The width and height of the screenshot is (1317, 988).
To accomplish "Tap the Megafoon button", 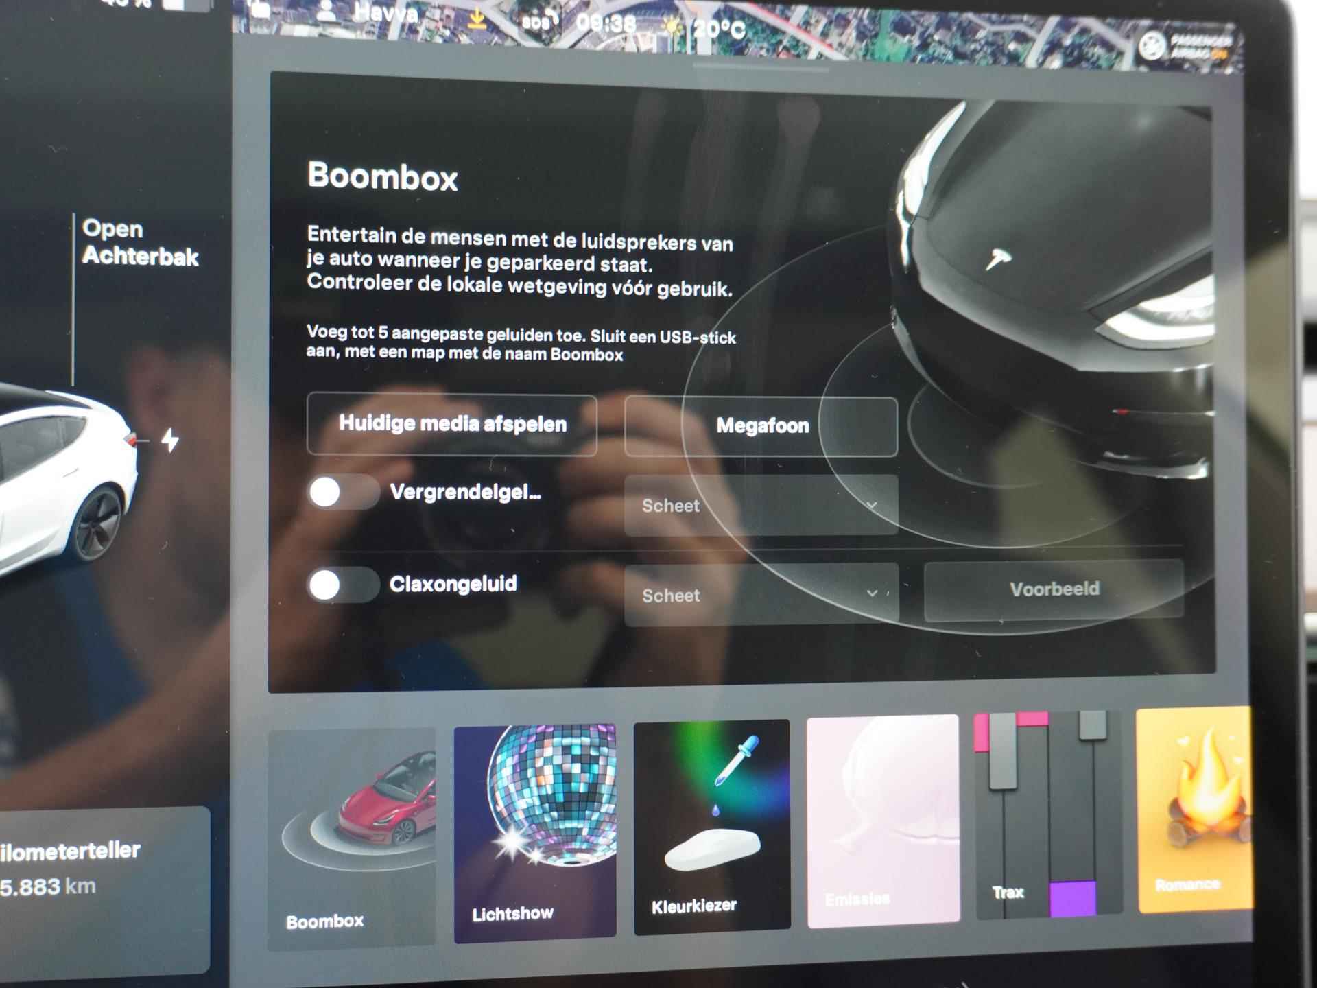I will coord(761,426).
